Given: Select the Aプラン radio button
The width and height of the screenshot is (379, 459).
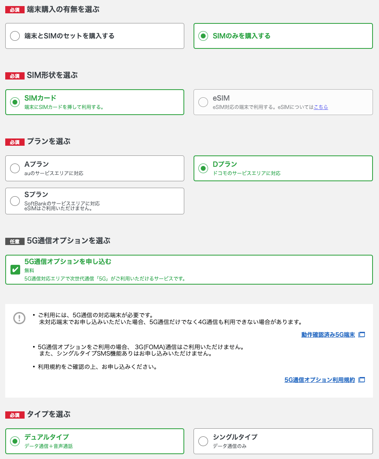Looking at the screenshot, I should pyautogui.click(x=15, y=168).
